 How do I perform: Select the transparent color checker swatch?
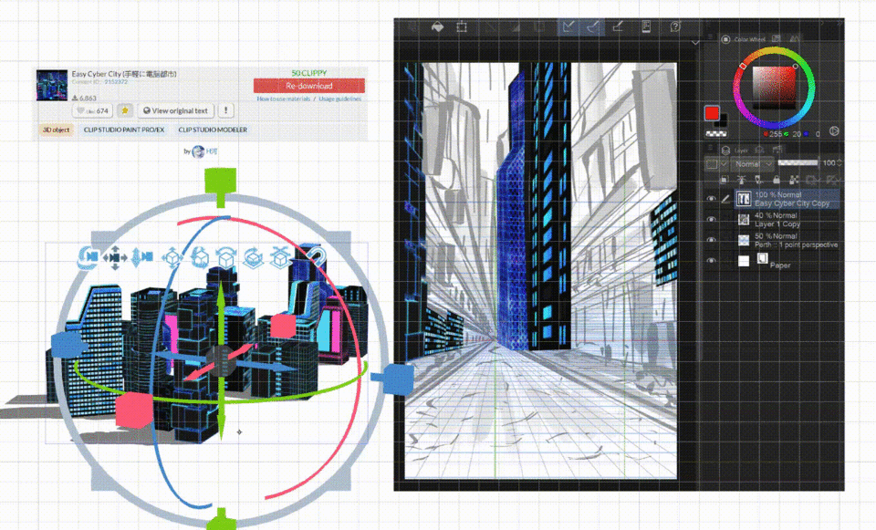(x=716, y=133)
